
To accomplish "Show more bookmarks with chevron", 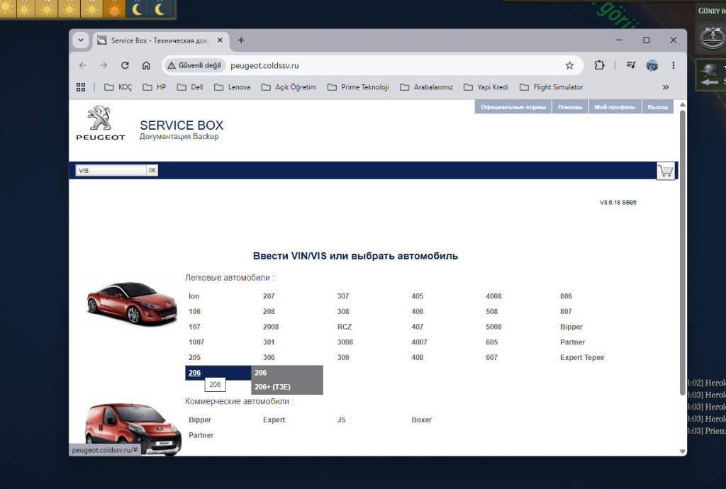I will pyautogui.click(x=665, y=87).
